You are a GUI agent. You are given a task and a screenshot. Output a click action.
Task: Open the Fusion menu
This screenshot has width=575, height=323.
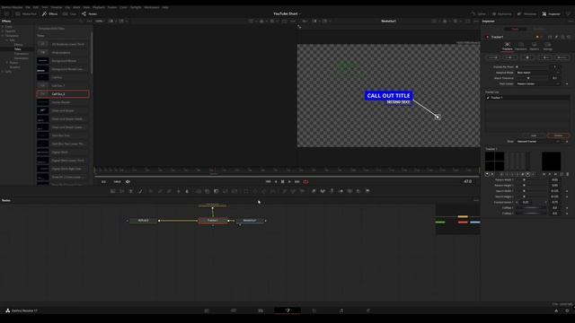[x=112, y=7]
